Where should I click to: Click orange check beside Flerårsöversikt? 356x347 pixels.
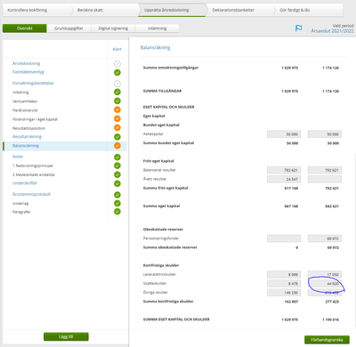(117, 109)
